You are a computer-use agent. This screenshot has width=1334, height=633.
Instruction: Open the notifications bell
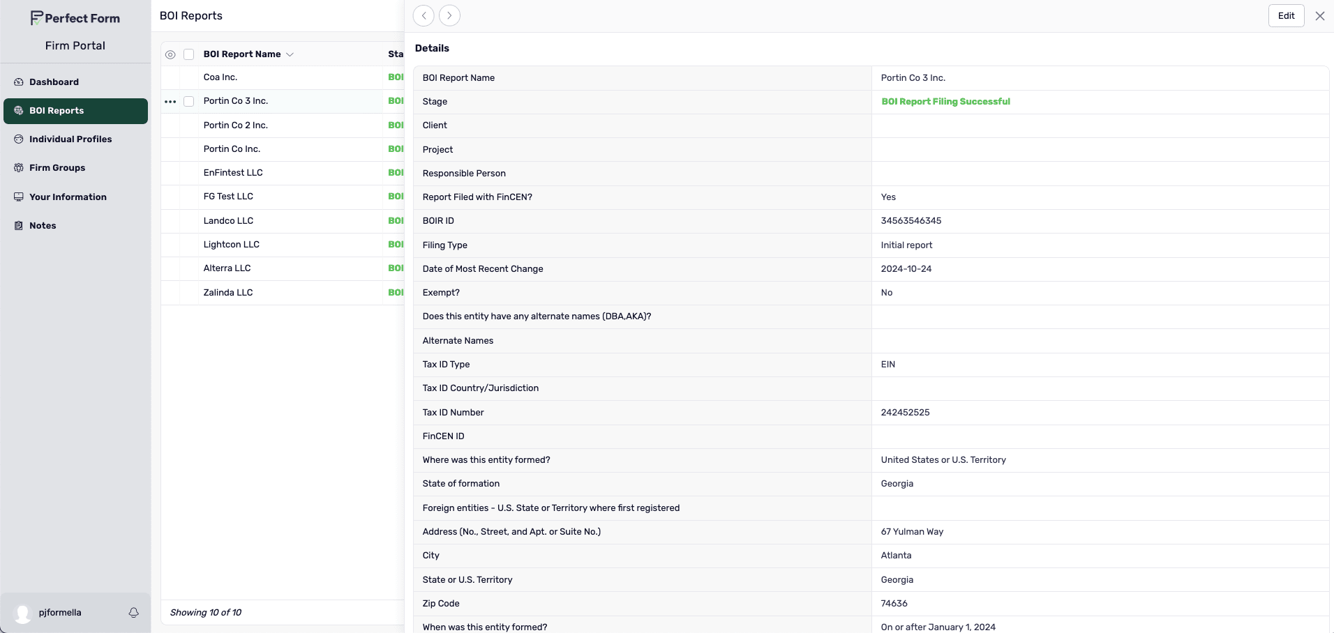click(133, 613)
